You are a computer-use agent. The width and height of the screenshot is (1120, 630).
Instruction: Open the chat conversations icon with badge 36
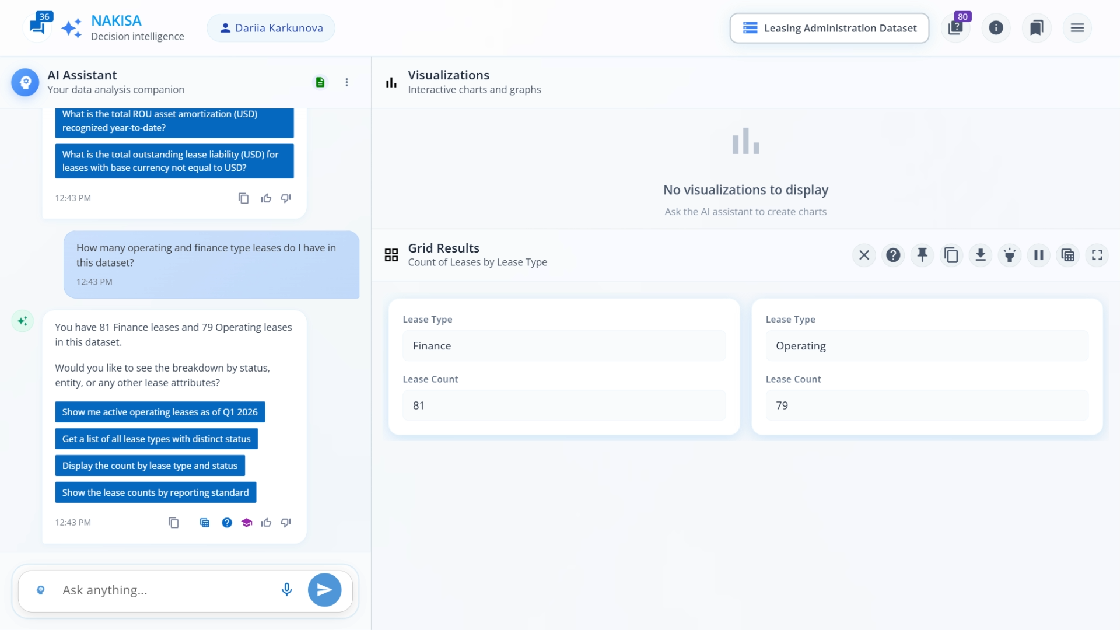(37, 27)
